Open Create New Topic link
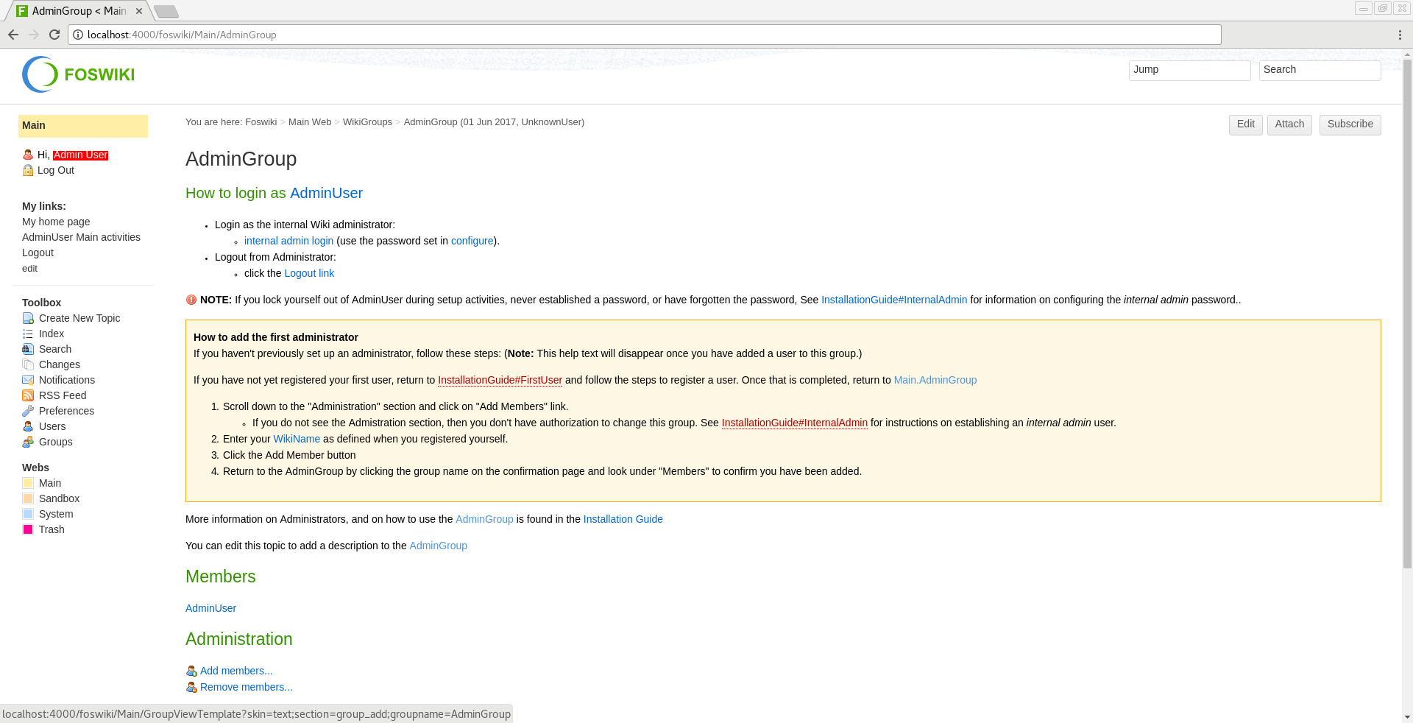This screenshot has height=723, width=1413. point(79,318)
